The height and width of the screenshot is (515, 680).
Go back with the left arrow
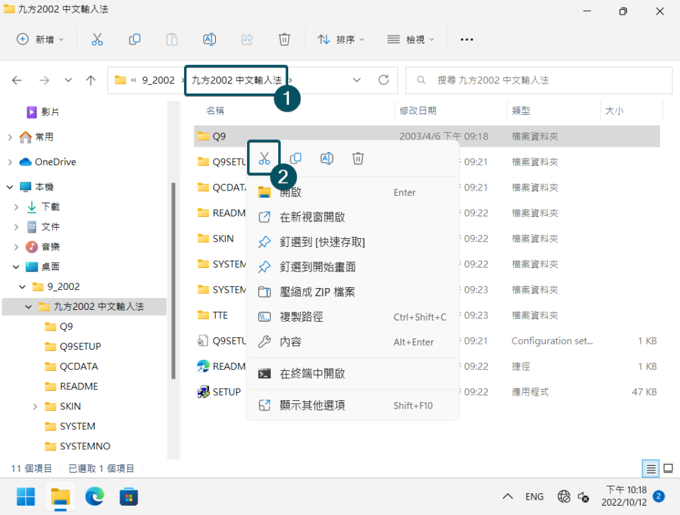(x=17, y=80)
